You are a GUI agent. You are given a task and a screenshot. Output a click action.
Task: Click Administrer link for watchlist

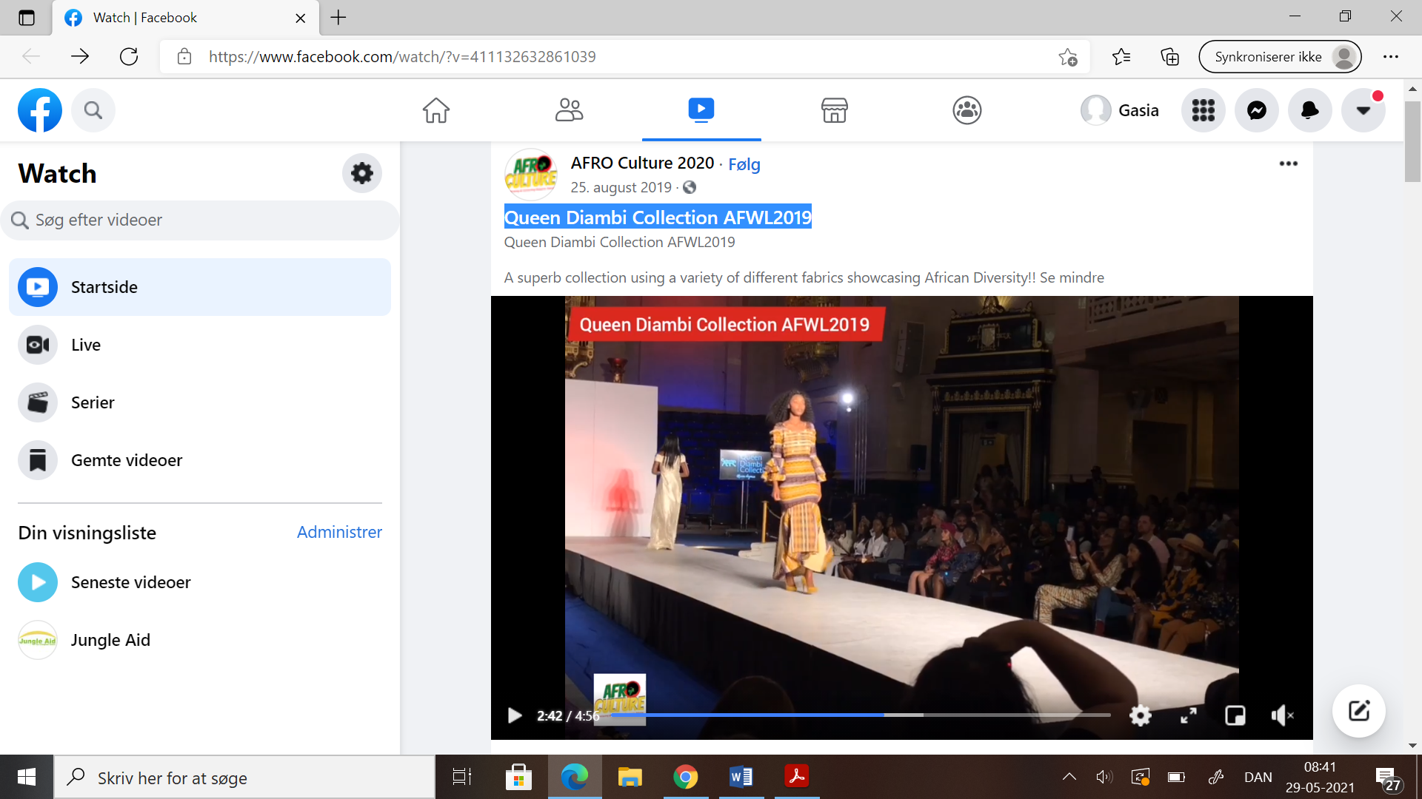(339, 532)
